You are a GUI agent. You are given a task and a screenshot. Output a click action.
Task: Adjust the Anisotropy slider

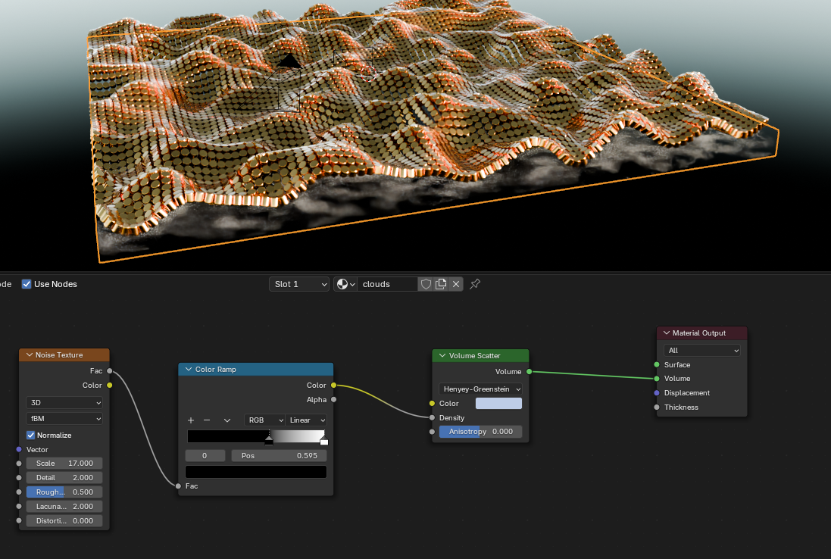(480, 431)
